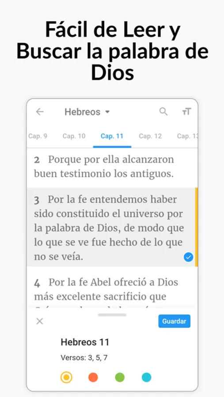This screenshot has width=224, height=397.
Task: Click the dropdown arrow beside Hebreos
Action: [x=107, y=112]
